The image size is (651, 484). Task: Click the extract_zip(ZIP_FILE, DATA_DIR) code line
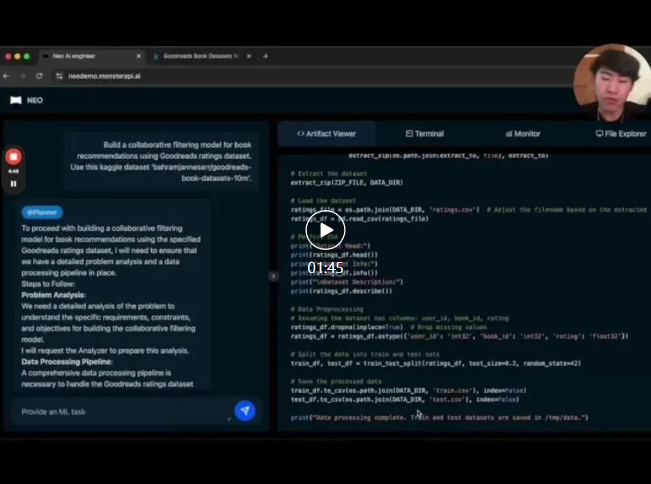pyautogui.click(x=346, y=182)
